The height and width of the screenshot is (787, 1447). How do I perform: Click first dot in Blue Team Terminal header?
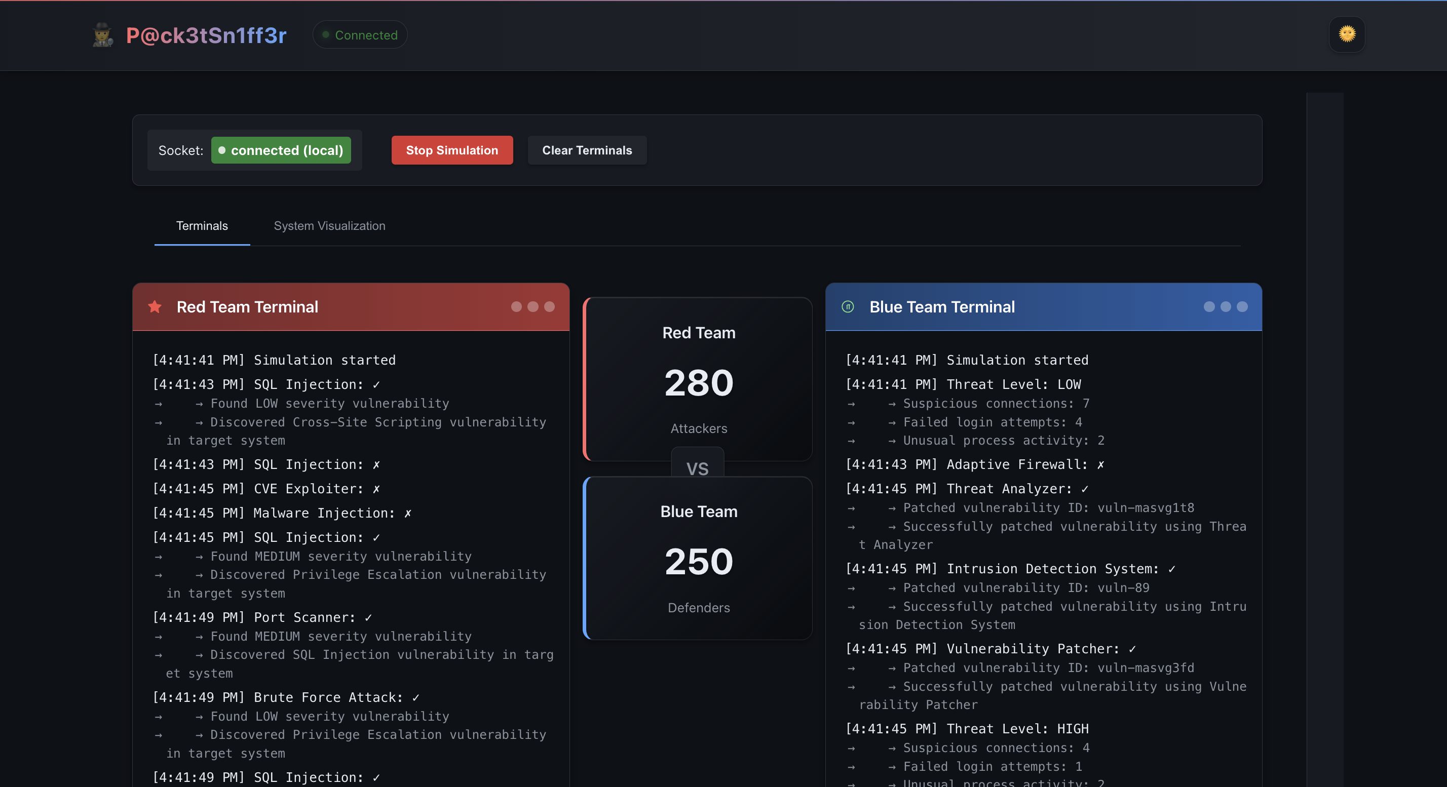point(1209,306)
